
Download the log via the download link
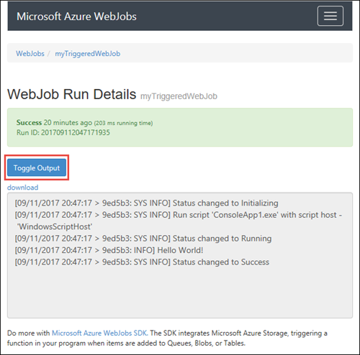(22, 188)
